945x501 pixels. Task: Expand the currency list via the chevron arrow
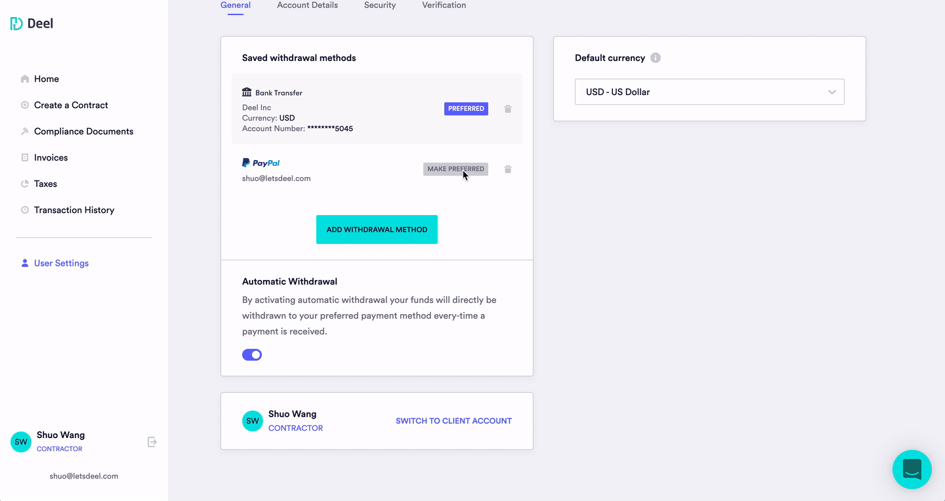(x=832, y=92)
